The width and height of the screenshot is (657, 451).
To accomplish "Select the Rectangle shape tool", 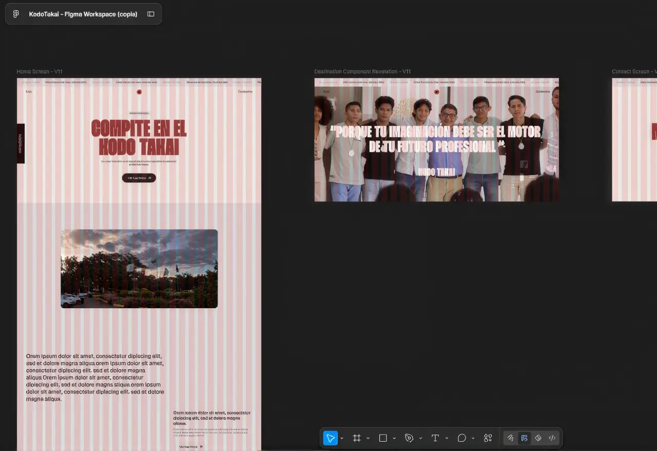I will coord(383,438).
